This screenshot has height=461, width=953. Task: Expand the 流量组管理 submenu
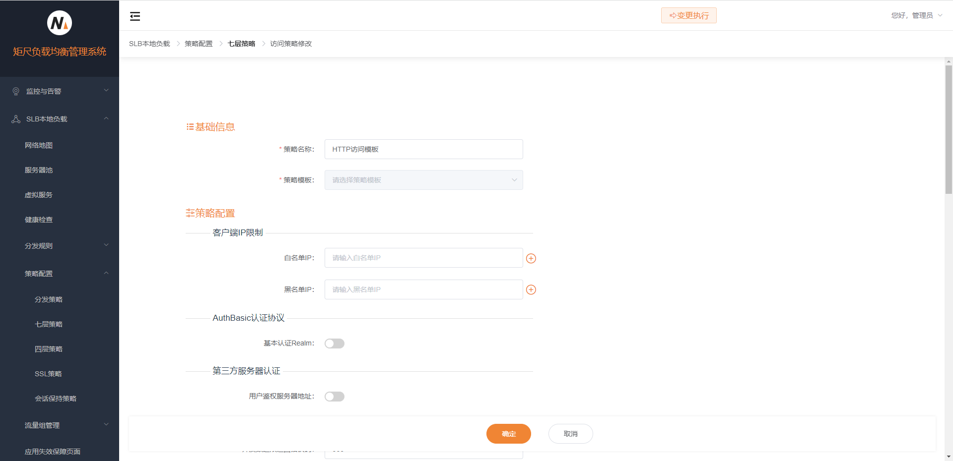click(60, 425)
